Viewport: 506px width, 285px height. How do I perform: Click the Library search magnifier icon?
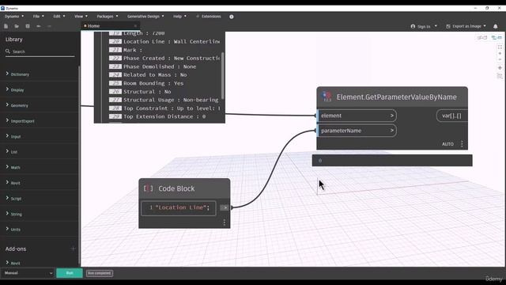[8, 51]
